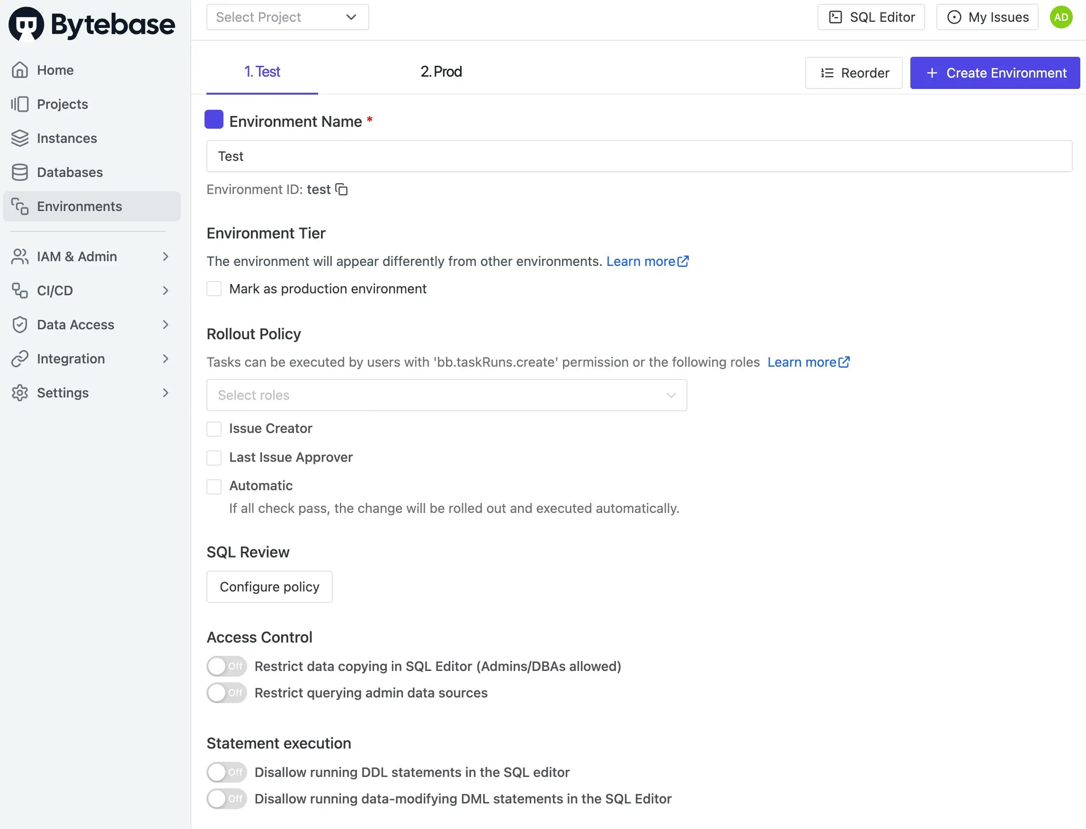Screen dimensions: 1086x829
Task: Click the AD user avatar
Action: point(1061,17)
